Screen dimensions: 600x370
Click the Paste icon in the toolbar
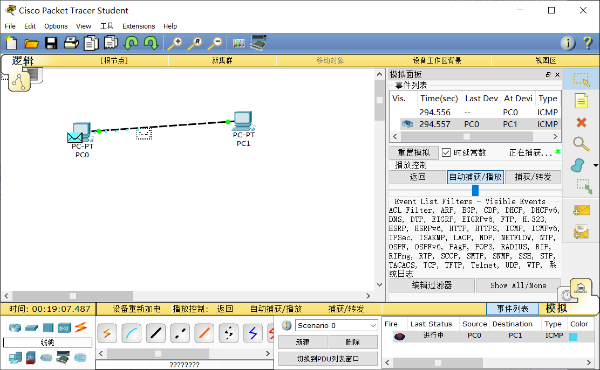[x=111, y=43]
